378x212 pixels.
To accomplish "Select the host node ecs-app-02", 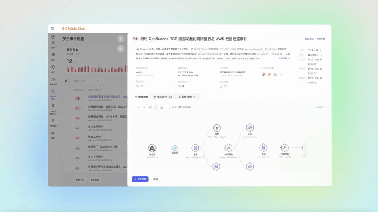I will pos(263,147).
